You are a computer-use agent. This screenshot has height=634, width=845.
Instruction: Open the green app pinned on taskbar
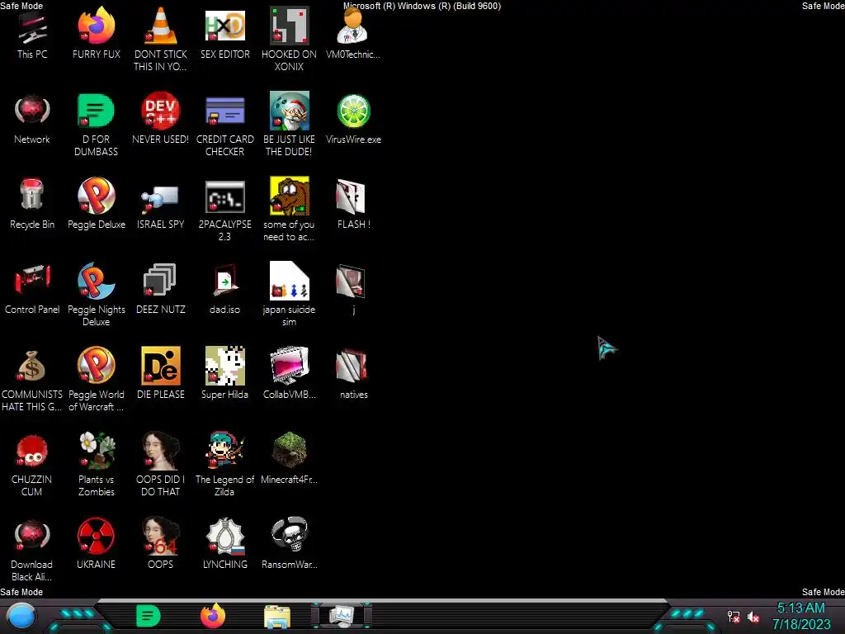coord(149,616)
